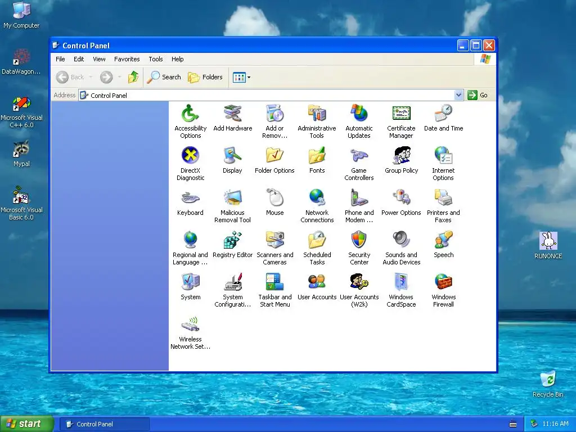This screenshot has width=576, height=432.
Task: Open Power Options icon
Action: click(401, 197)
